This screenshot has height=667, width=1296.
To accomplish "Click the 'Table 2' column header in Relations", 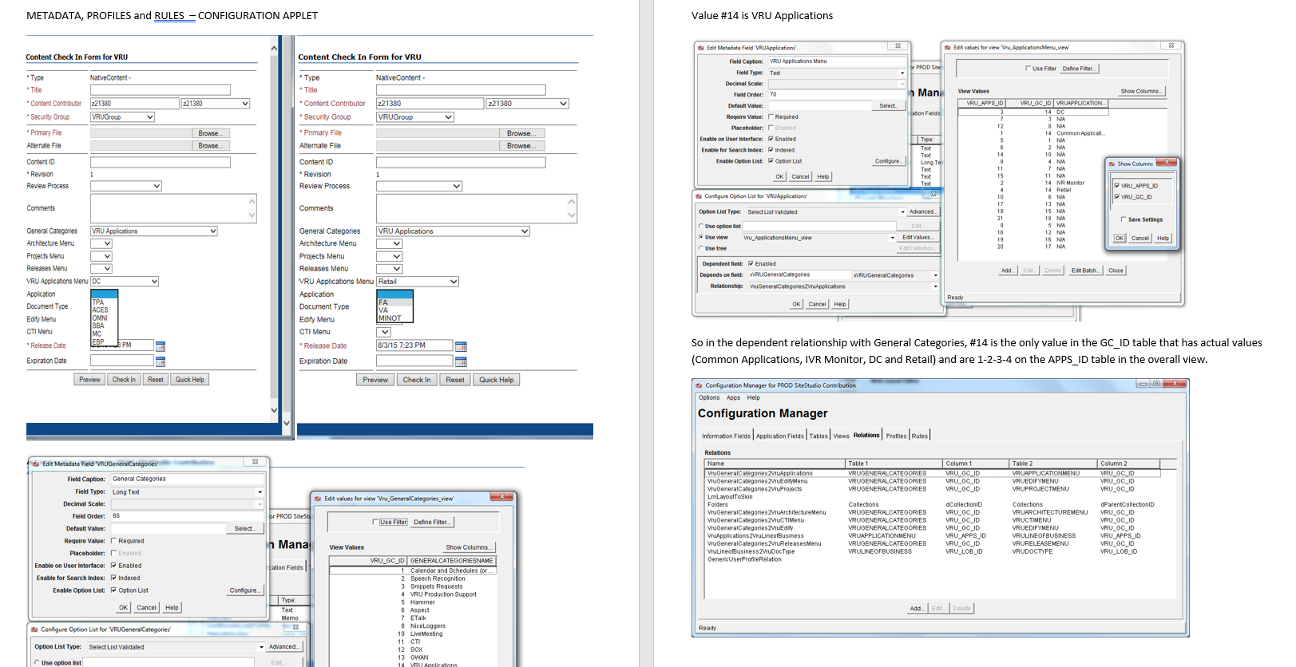I will pos(1053,464).
